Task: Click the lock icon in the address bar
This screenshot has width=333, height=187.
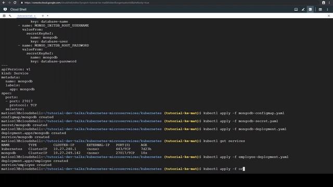Action: click(22, 3)
